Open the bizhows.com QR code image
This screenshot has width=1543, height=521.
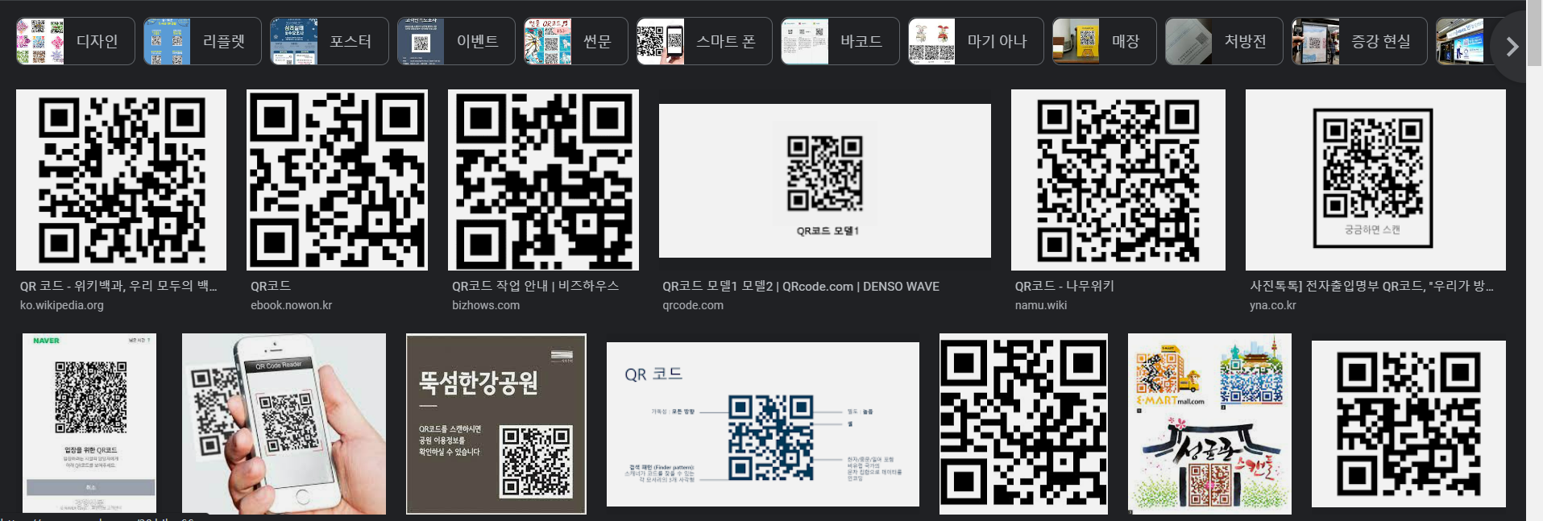tap(543, 180)
